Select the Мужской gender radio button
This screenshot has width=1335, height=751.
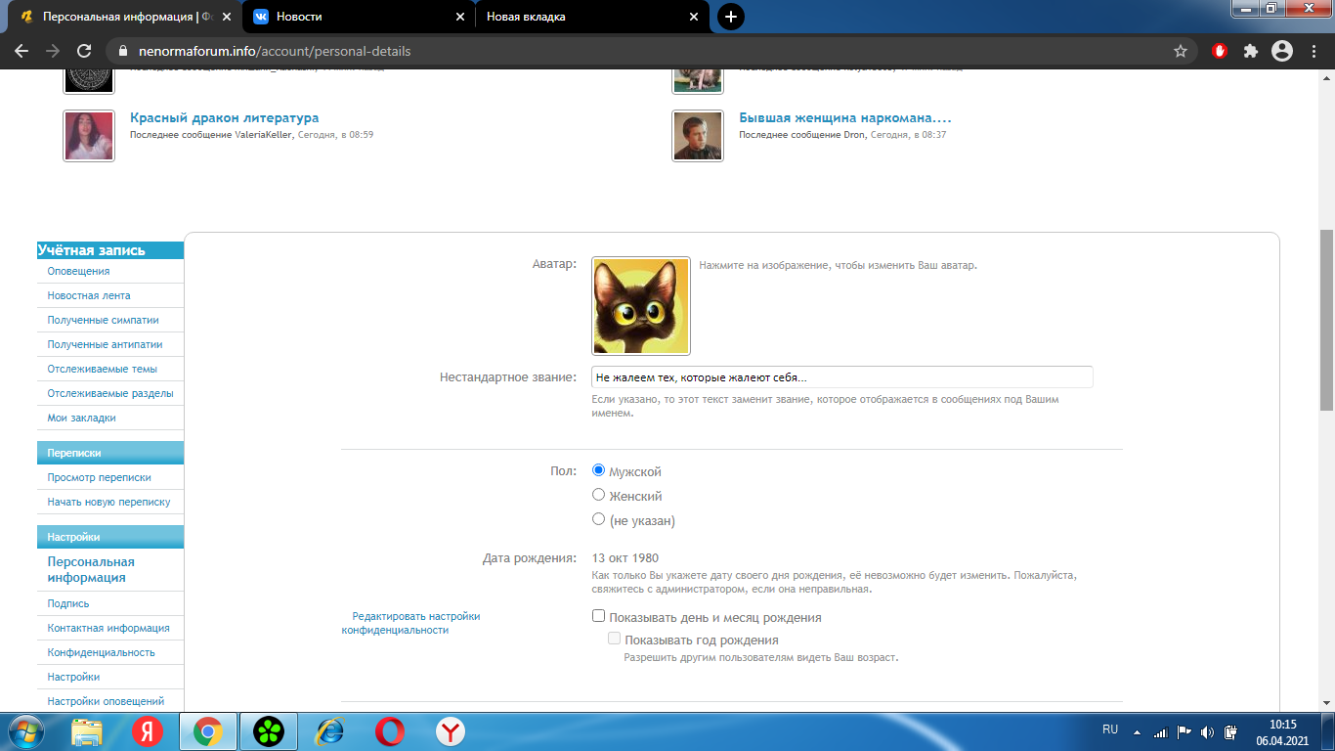(599, 470)
